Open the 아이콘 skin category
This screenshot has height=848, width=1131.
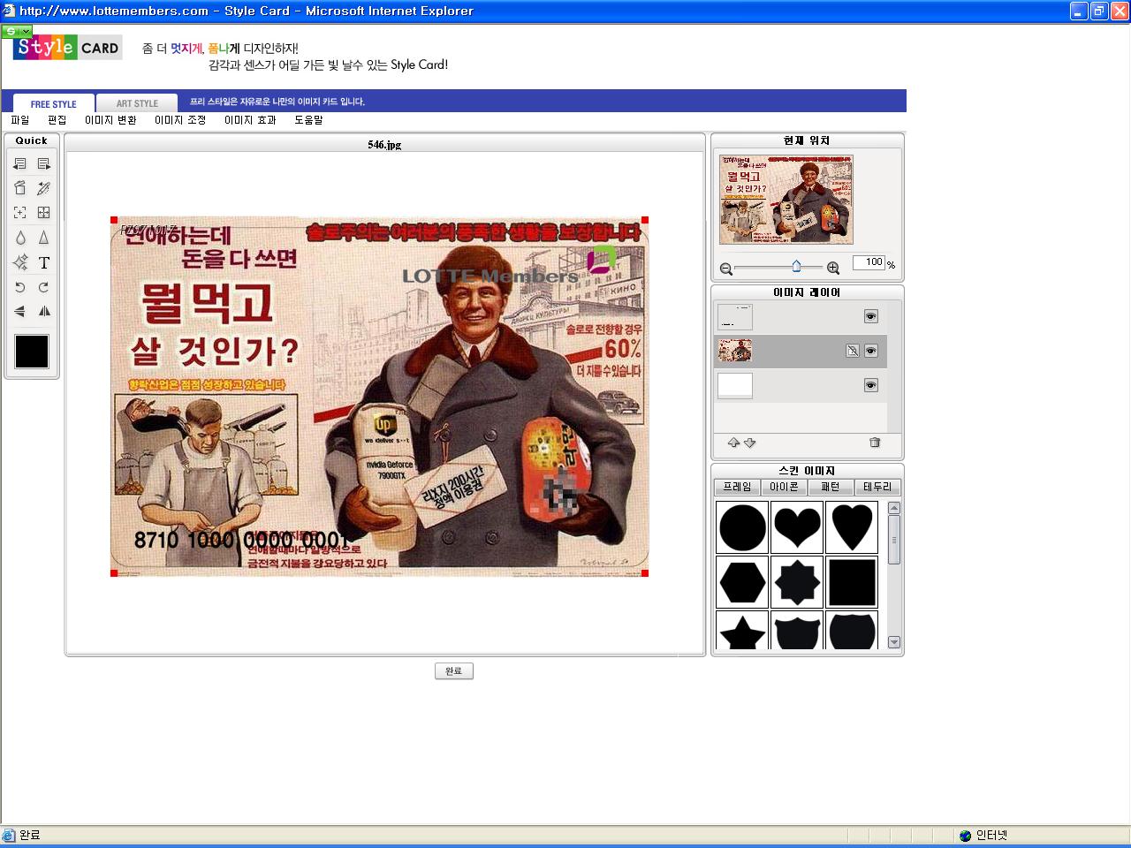[x=784, y=487]
